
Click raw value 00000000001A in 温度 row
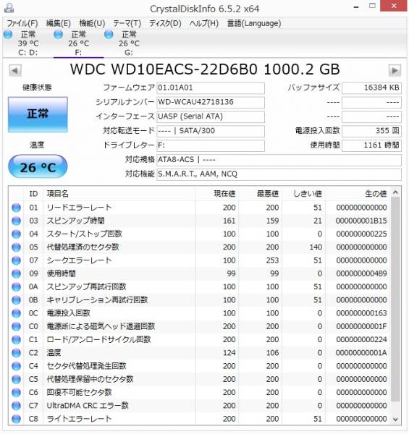(361, 353)
